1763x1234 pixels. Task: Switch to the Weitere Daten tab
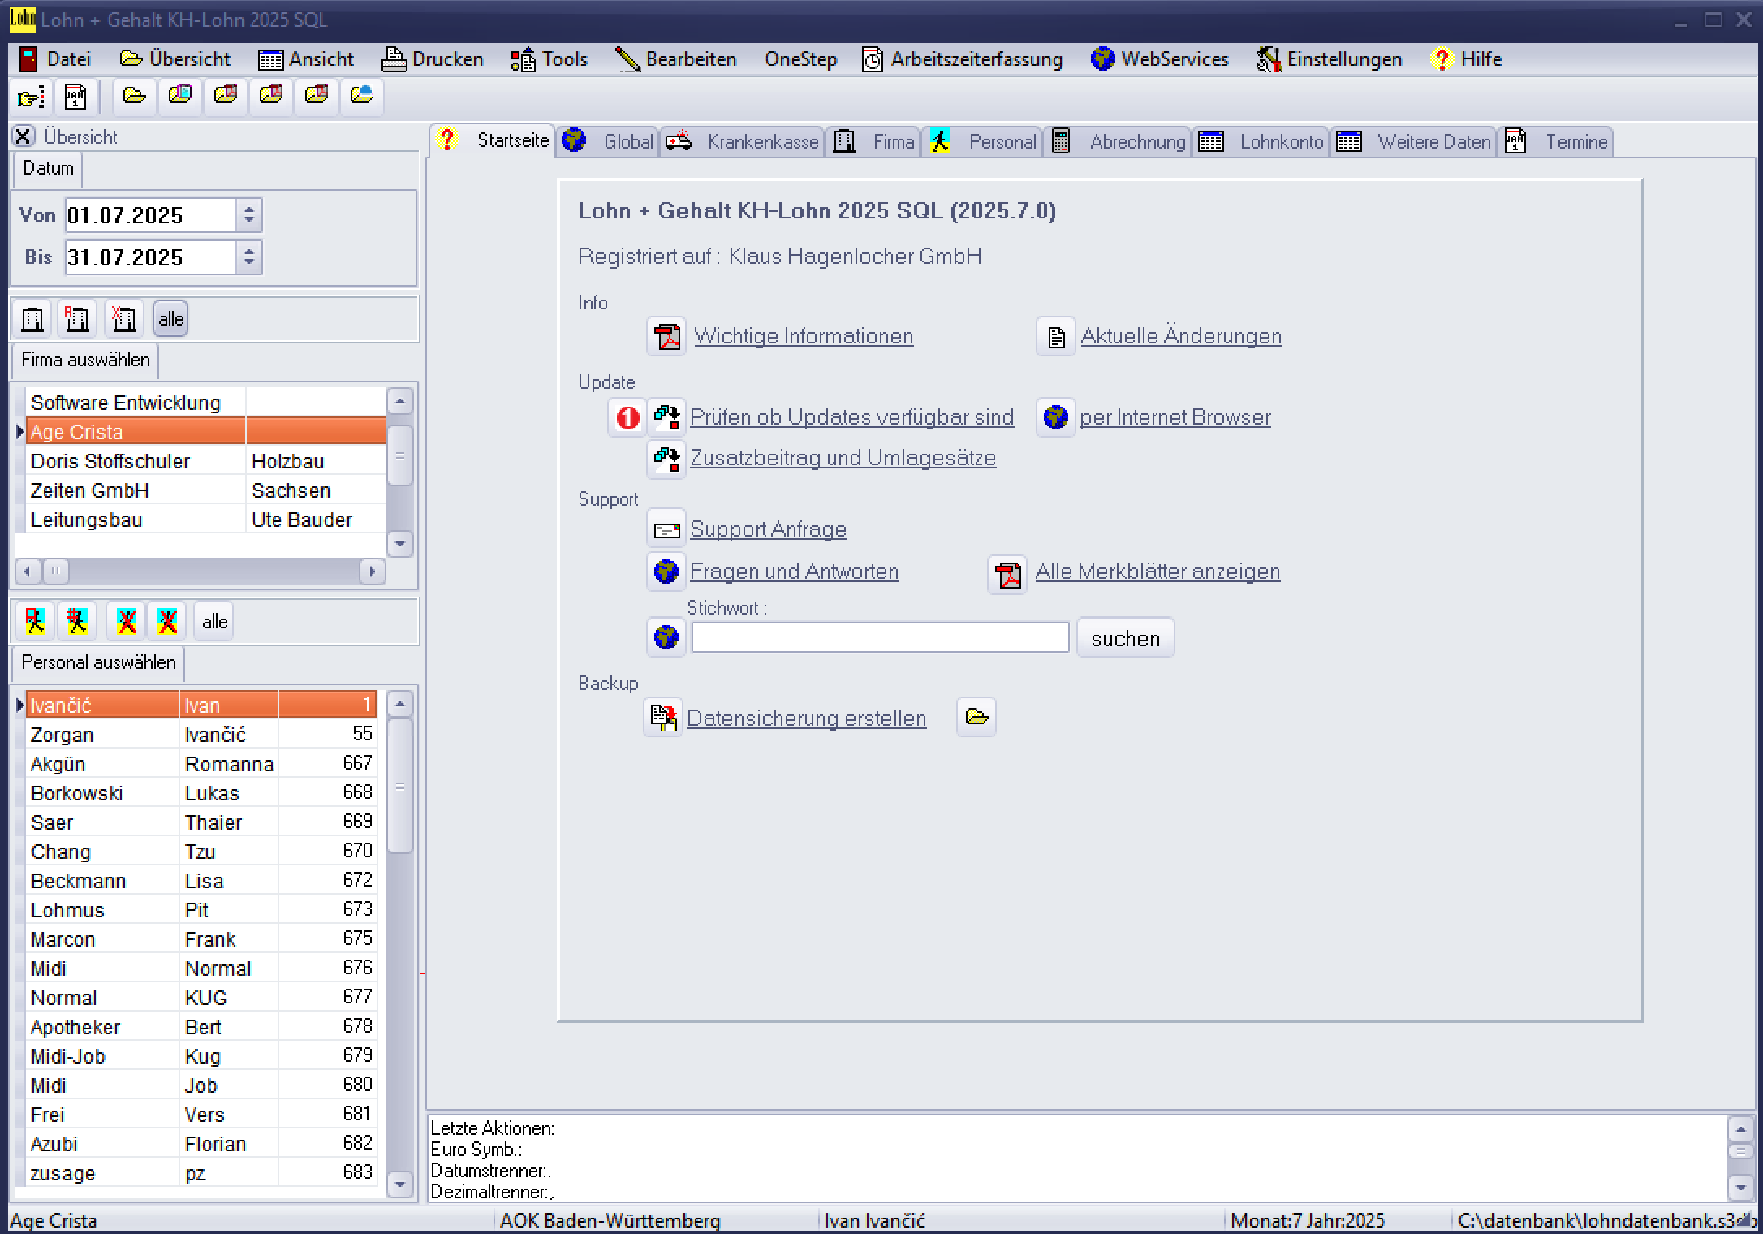[1414, 142]
